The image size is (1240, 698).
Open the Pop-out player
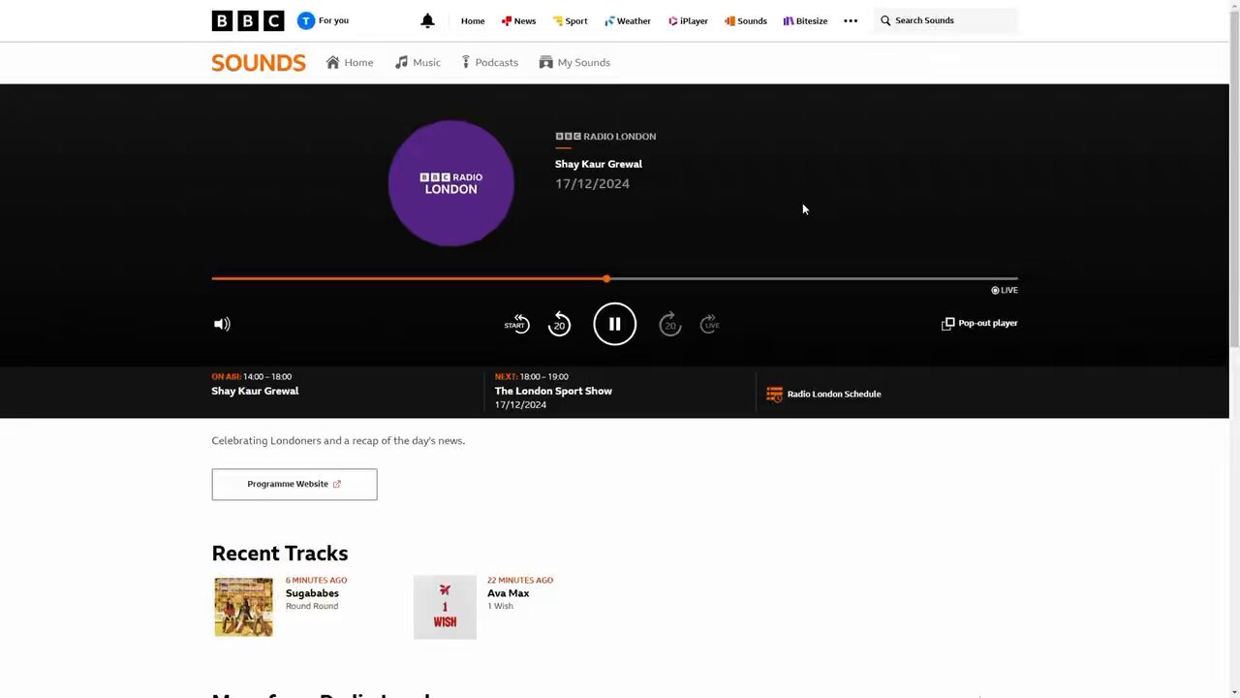pyautogui.click(x=979, y=323)
